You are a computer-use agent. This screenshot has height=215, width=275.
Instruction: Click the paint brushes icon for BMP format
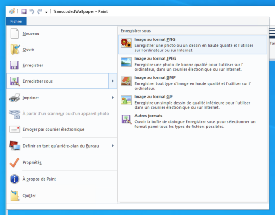[126, 81]
